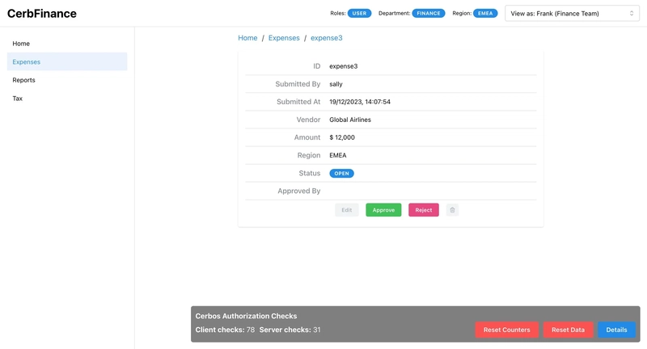The height and width of the screenshot is (349, 647).
Task: Open authorization check Details
Action: click(616, 330)
